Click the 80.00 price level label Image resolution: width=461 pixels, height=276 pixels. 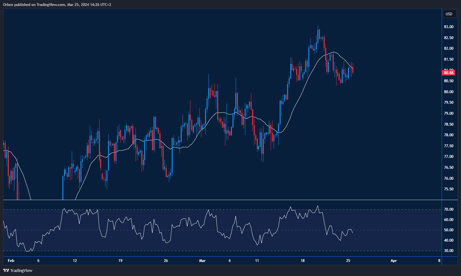(449, 92)
